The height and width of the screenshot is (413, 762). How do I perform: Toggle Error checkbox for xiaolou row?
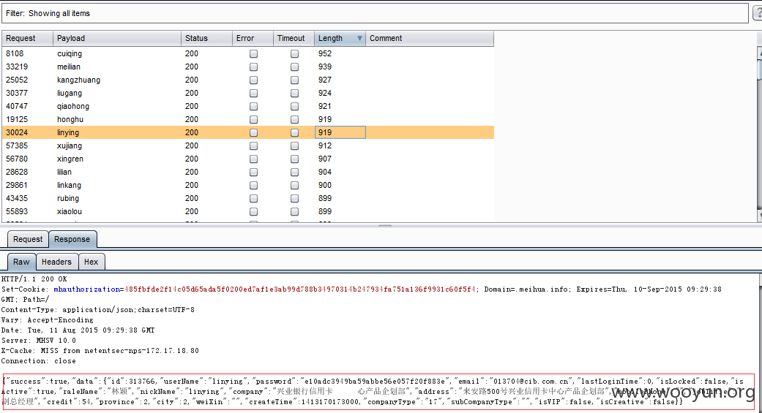[x=254, y=211]
